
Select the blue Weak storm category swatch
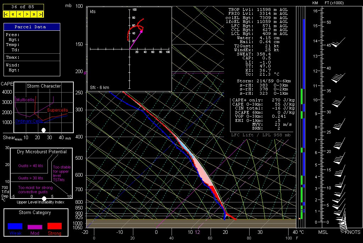point(15,226)
